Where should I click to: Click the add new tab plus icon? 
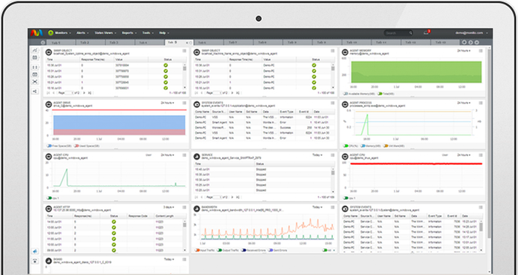tap(464, 43)
